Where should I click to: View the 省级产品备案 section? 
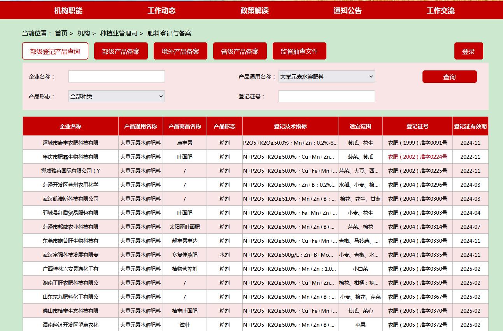240,51
